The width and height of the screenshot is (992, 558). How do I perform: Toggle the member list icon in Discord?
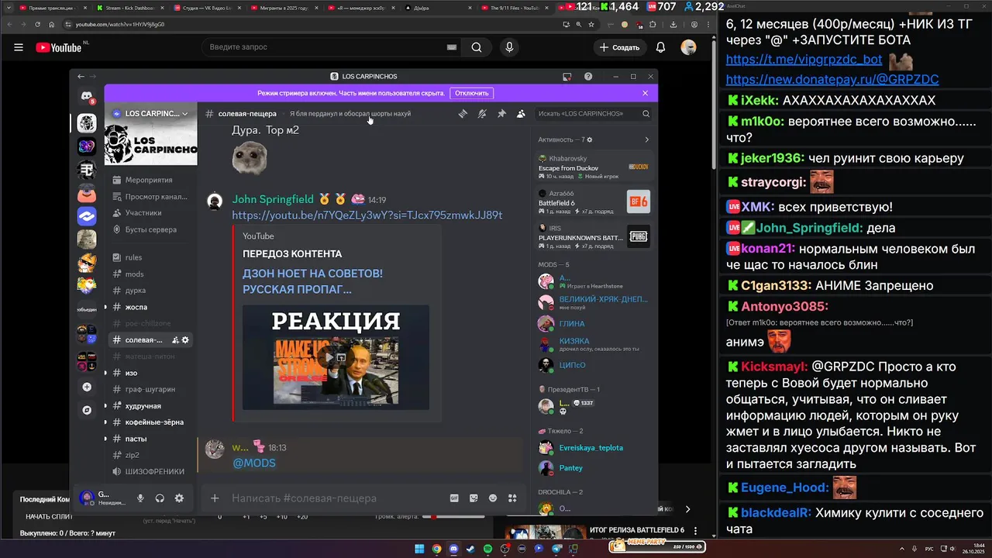pos(521,113)
